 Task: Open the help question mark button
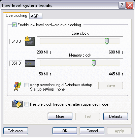[x=122, y=5]
